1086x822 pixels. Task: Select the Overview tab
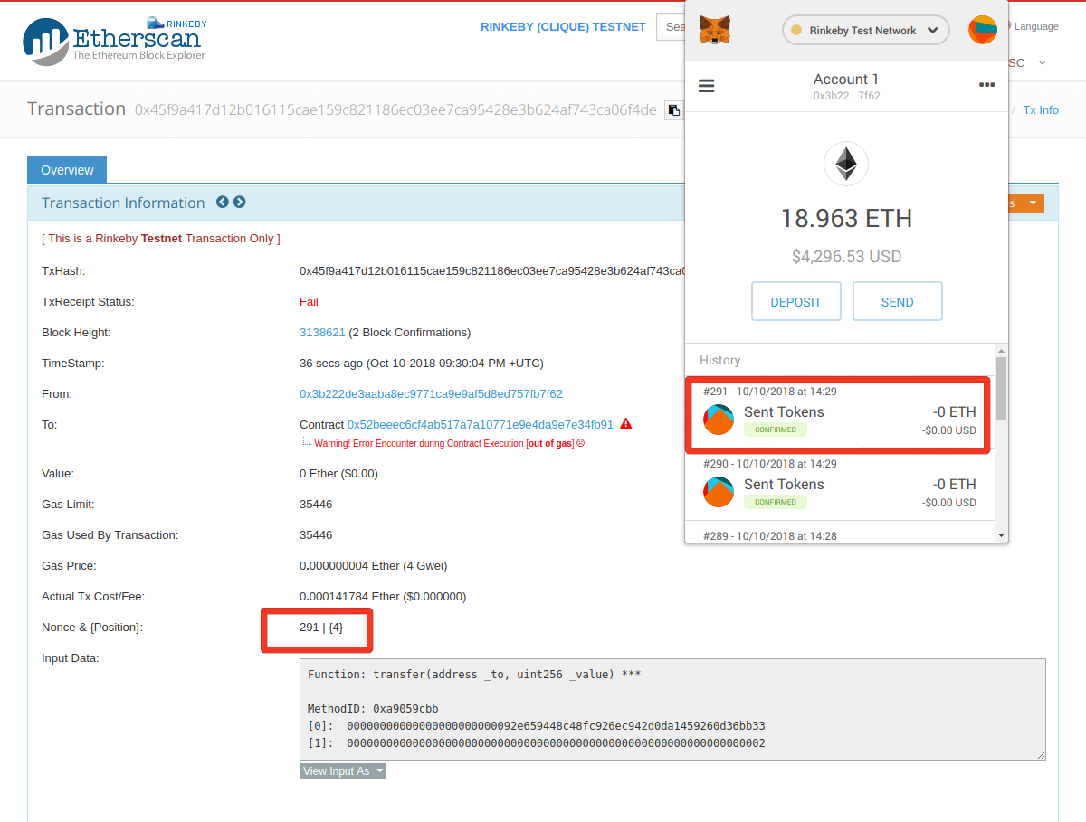coord(67,170)
